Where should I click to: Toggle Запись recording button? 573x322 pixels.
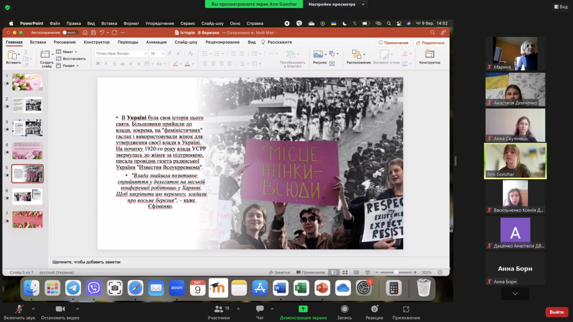tap(345, 312)
